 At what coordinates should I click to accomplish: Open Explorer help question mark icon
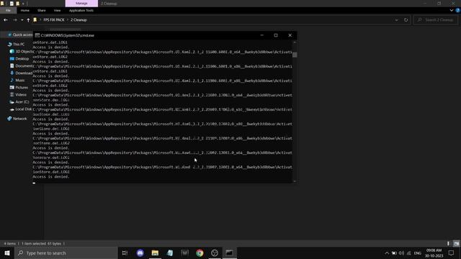point(457,10)
